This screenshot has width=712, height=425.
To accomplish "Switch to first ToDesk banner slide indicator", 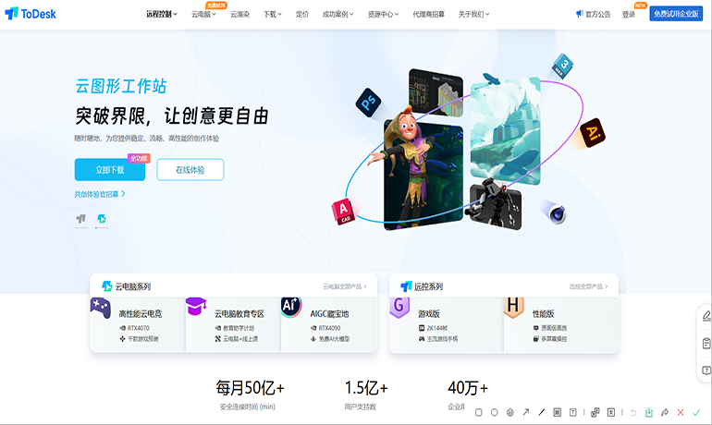I will point(80,220).
